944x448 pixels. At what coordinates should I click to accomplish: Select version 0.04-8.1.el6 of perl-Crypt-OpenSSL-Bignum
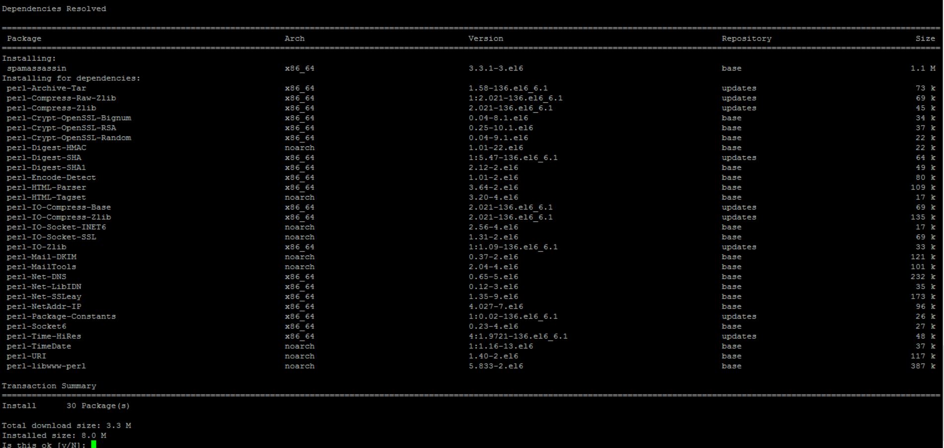point(499,118)
